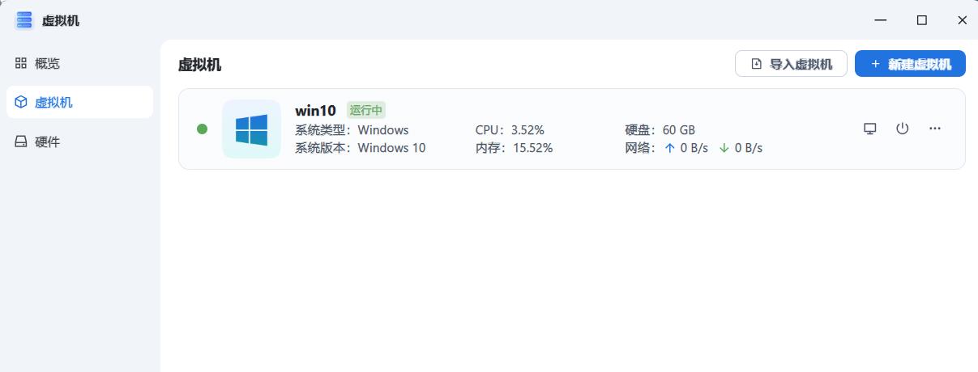Click the 虚拟机 cube icon in sidebar
Image resolution: width=978 pixels, height=372 pixels.
(x=21, y=102)
